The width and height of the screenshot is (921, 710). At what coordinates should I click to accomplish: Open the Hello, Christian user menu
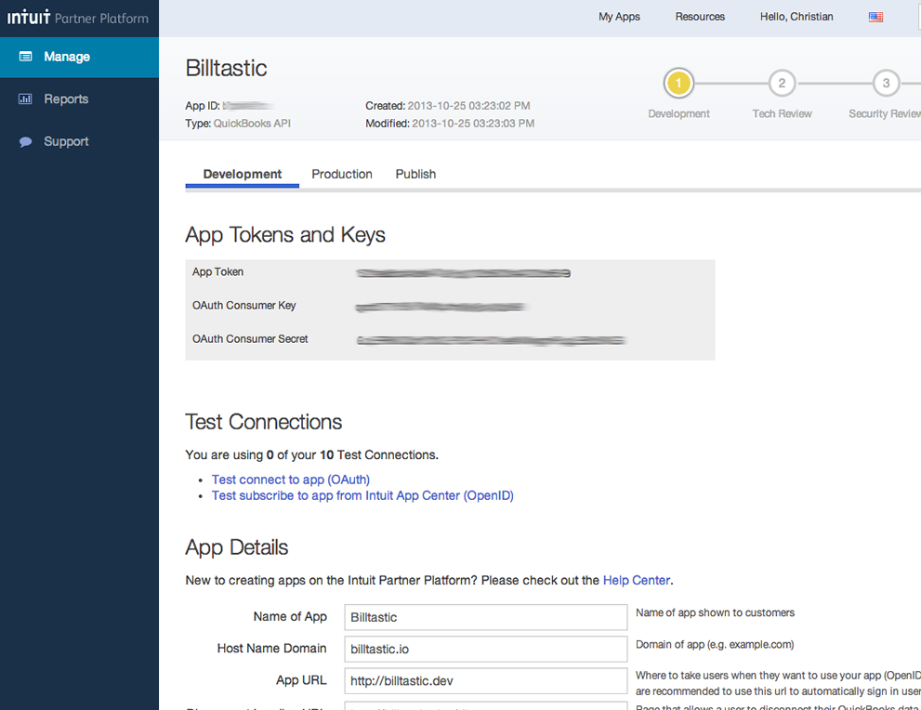796,17
